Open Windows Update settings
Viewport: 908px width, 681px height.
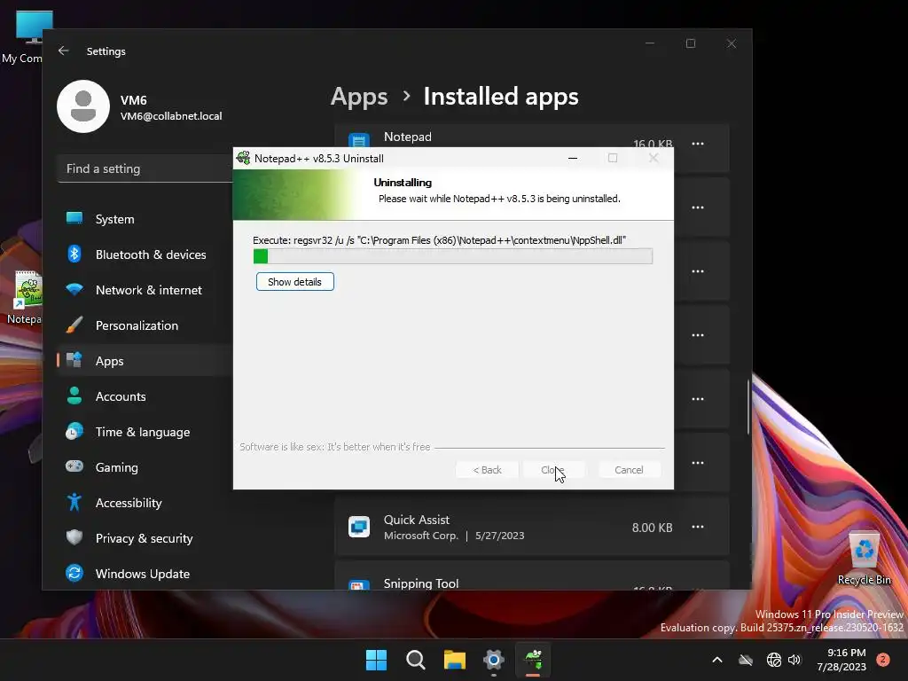(145, 574)
